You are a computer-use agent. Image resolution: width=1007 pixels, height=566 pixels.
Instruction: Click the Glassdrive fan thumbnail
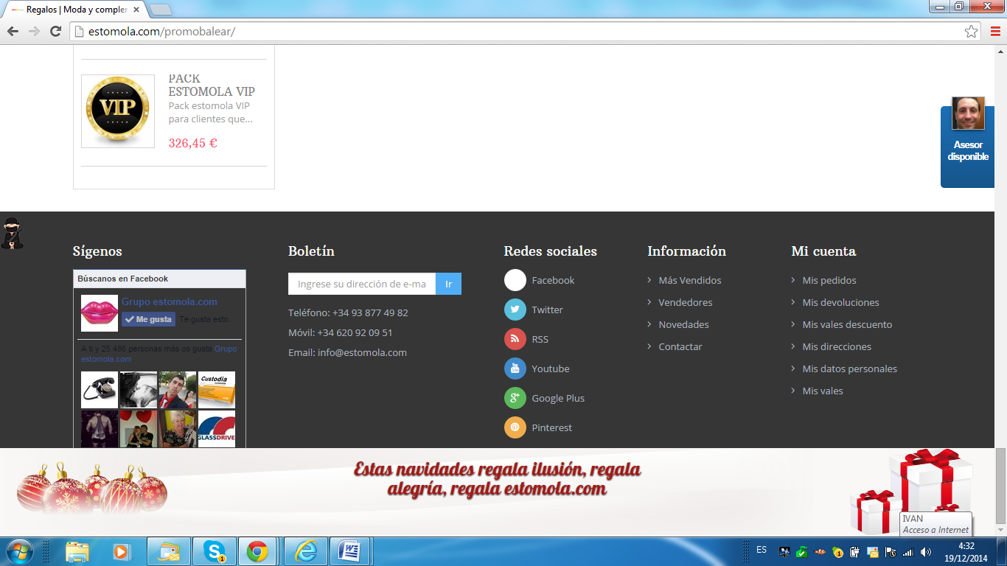coord(217,429)
